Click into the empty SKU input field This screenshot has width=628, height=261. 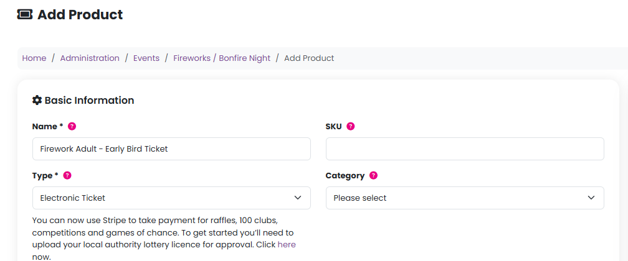[465, 149]
